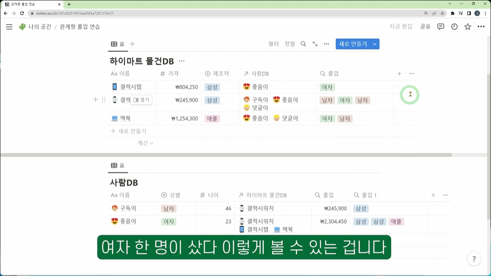Open the three-dot menu next to 하이마트 물건DB title
491x276 pixels.
pos(181,61)
